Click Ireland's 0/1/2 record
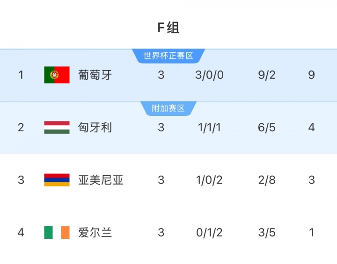The height and width of the screenshot is (264, 337). click(x=209, y=232)
